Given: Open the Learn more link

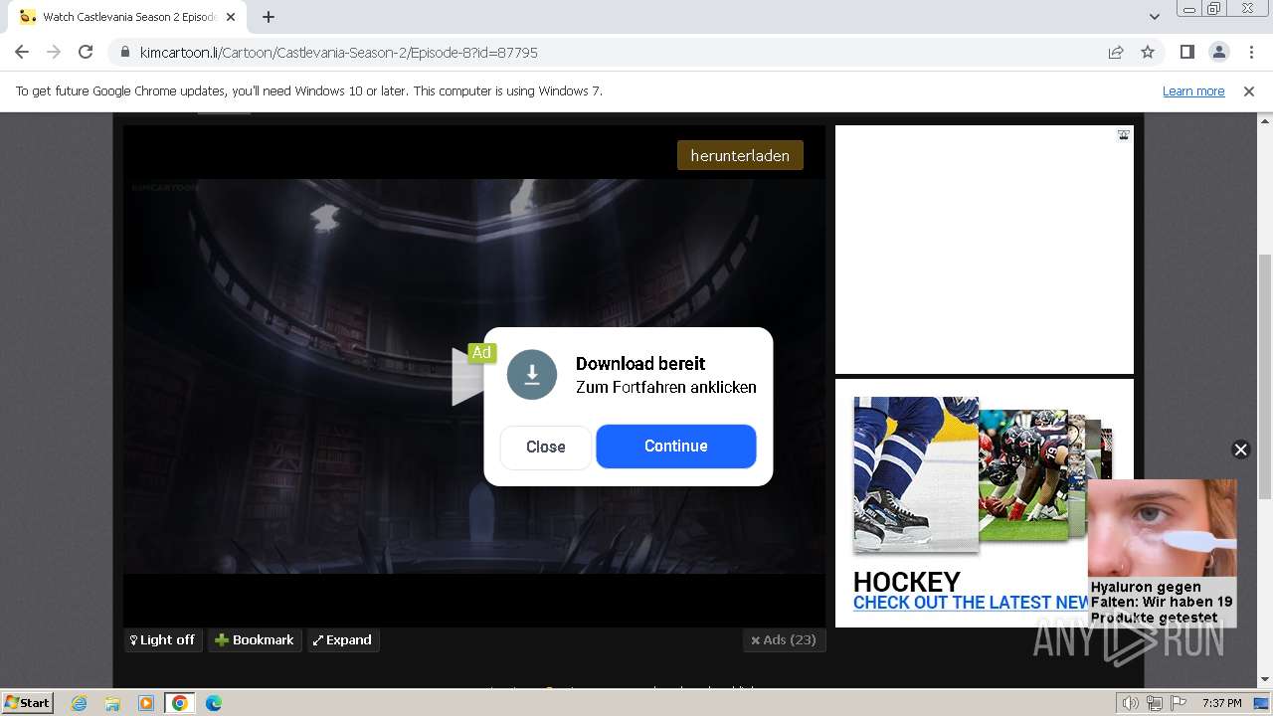Looking at the screenshot, I should (1193, 90).
